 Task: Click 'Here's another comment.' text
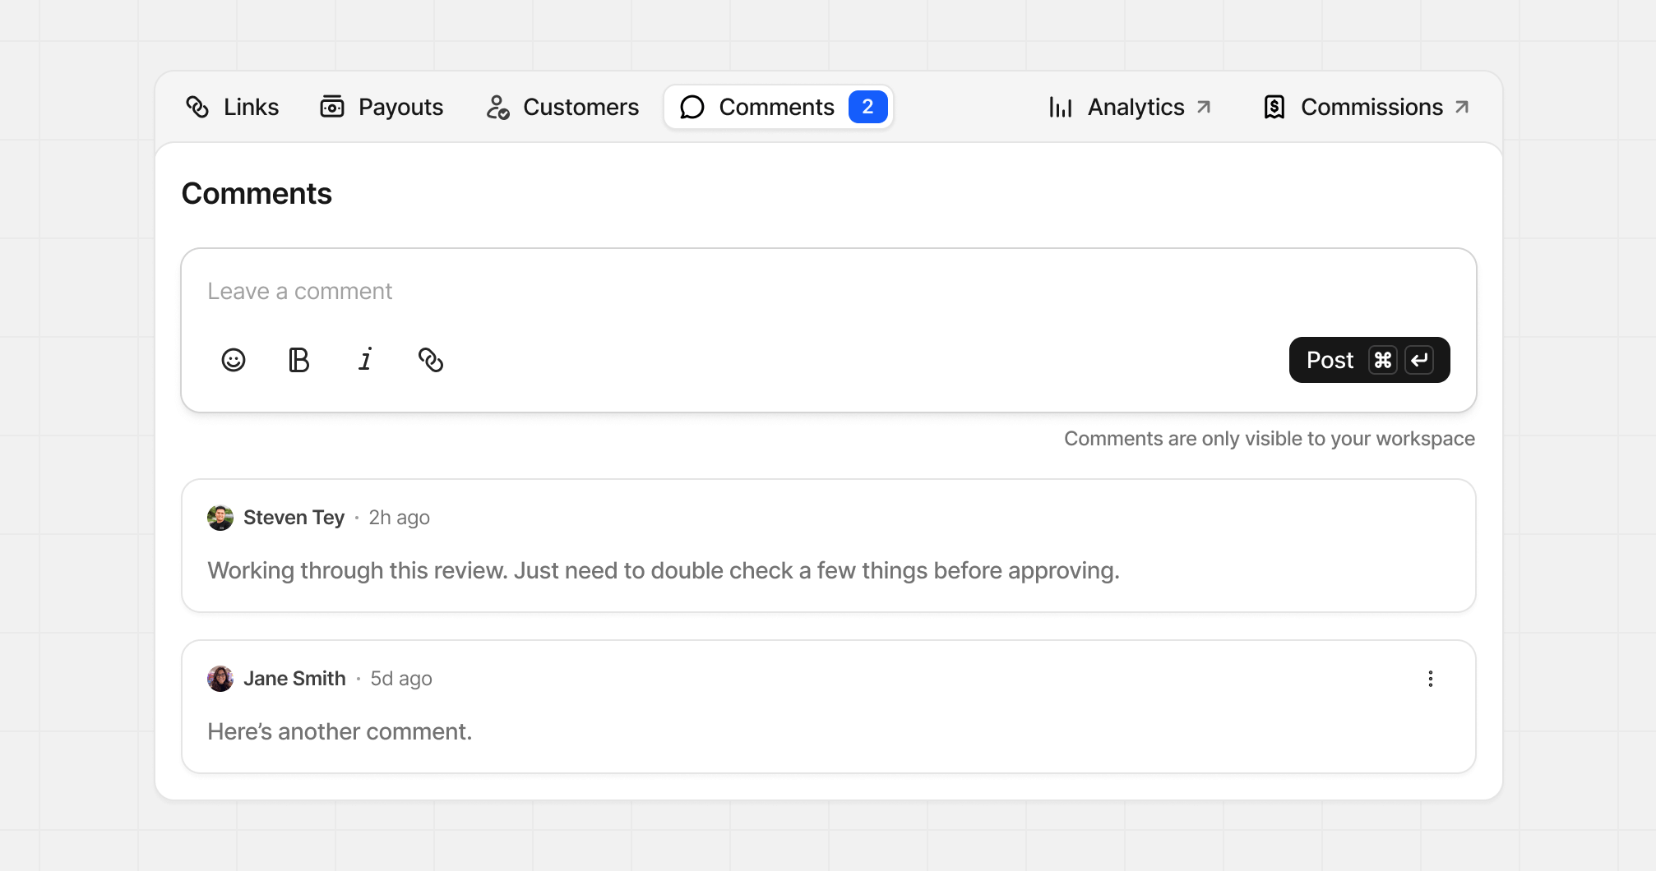coord(340,731)
